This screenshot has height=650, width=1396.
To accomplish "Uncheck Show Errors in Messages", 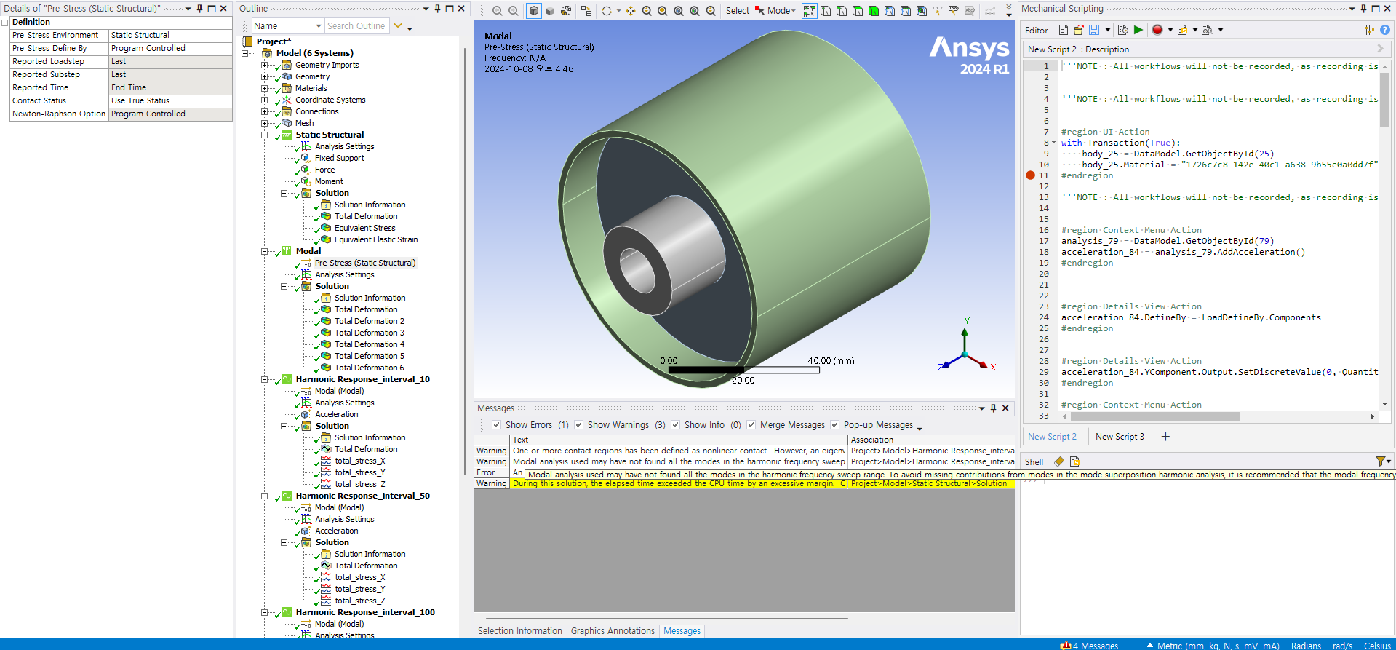I will pos(496,425).
